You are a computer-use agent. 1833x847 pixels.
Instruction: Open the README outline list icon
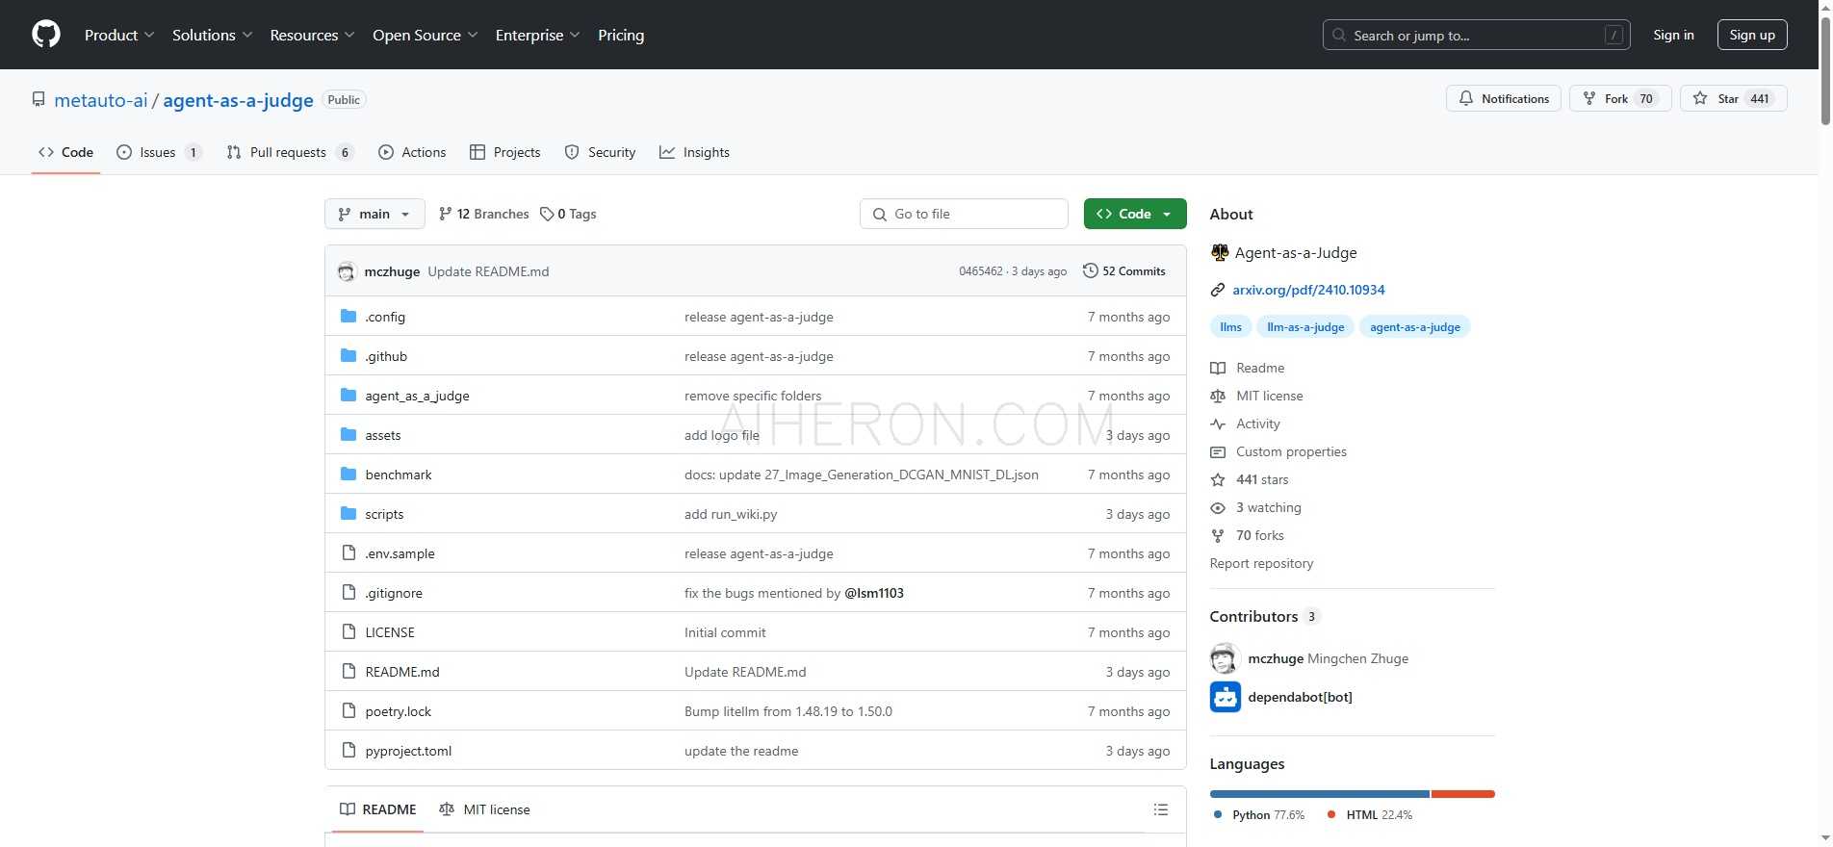pos(1160,809)
